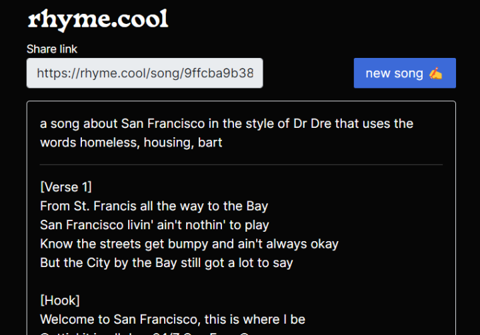This screenshot has height=335, width=480.
Task: Click lyric Know the streets get bumpy
Action: 189,244
